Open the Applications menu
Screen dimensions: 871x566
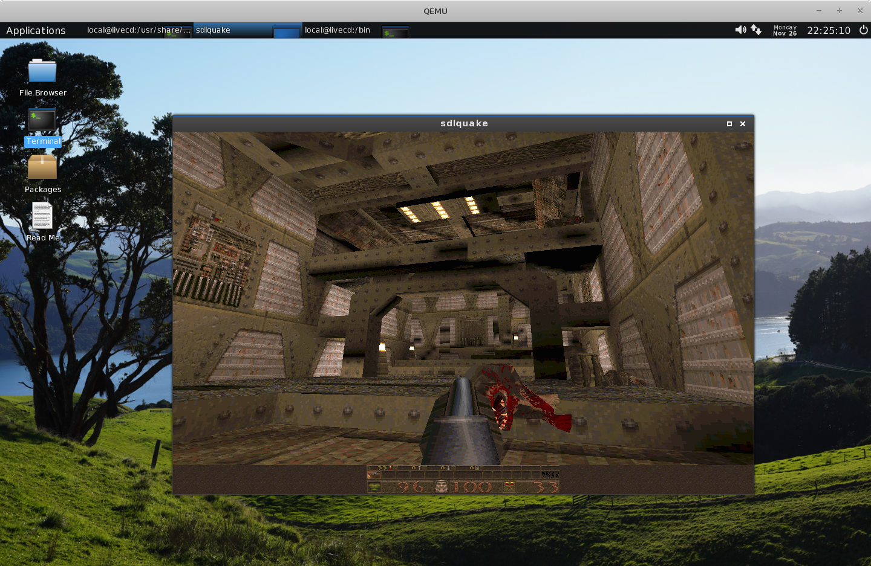(x=36, y=30)
